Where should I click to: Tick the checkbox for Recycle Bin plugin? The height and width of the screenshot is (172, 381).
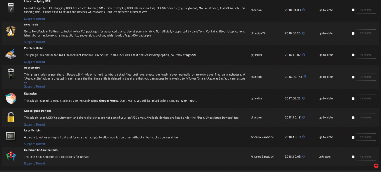353,77
